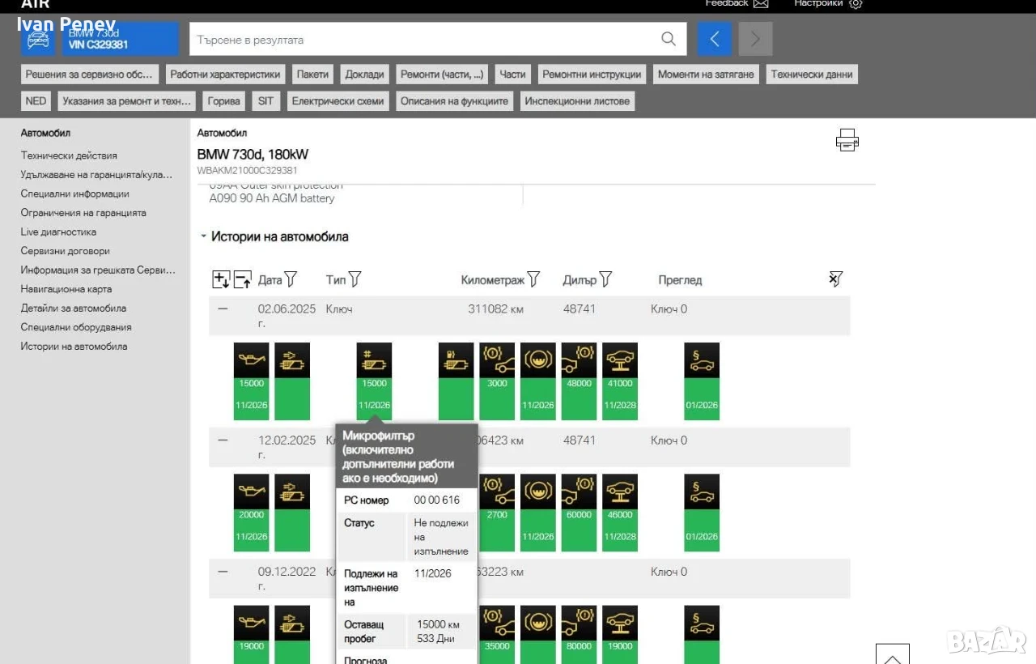
Task: Open the Доклади tab
Action: tap(364, 74)
